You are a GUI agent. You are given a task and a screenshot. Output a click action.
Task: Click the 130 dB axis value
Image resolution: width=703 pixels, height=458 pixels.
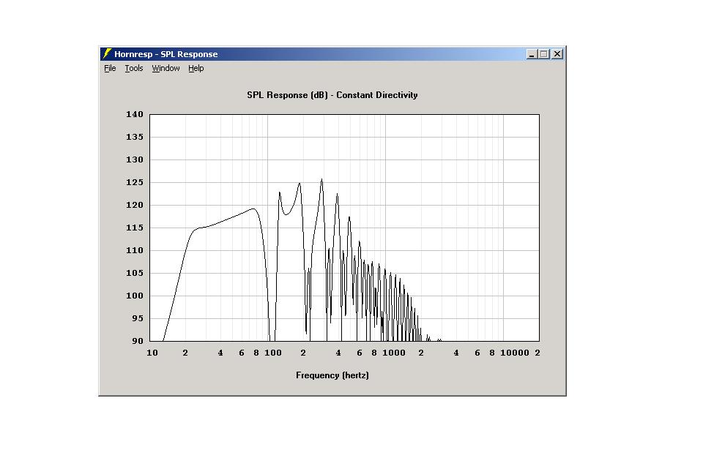click(x=135, y=159)
